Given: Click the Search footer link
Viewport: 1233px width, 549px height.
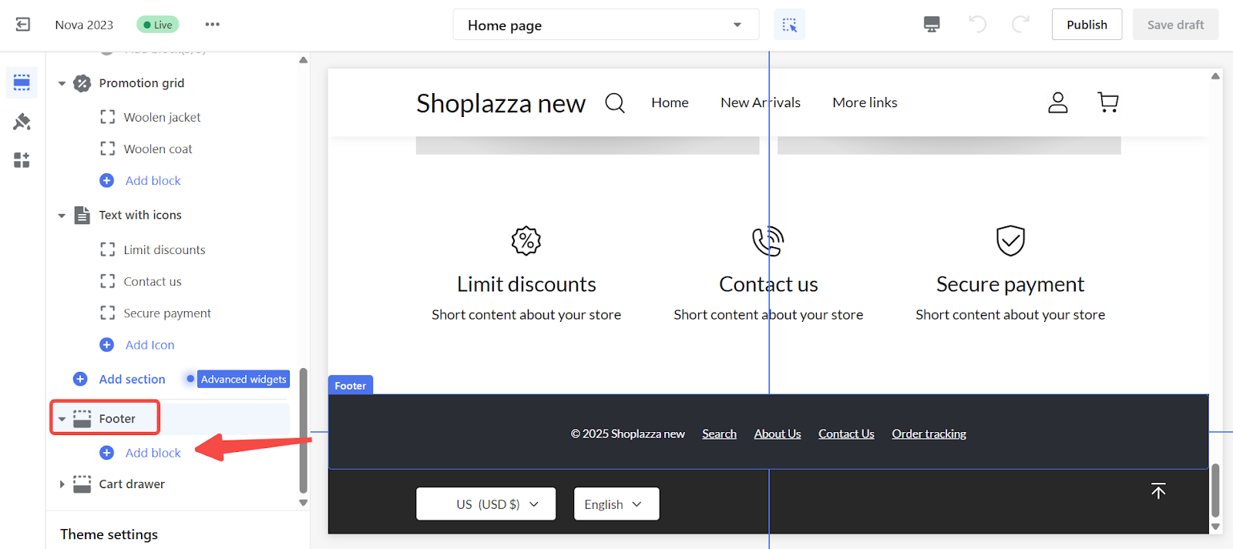Looking at the screenshot, I should (x=719, y=434).
